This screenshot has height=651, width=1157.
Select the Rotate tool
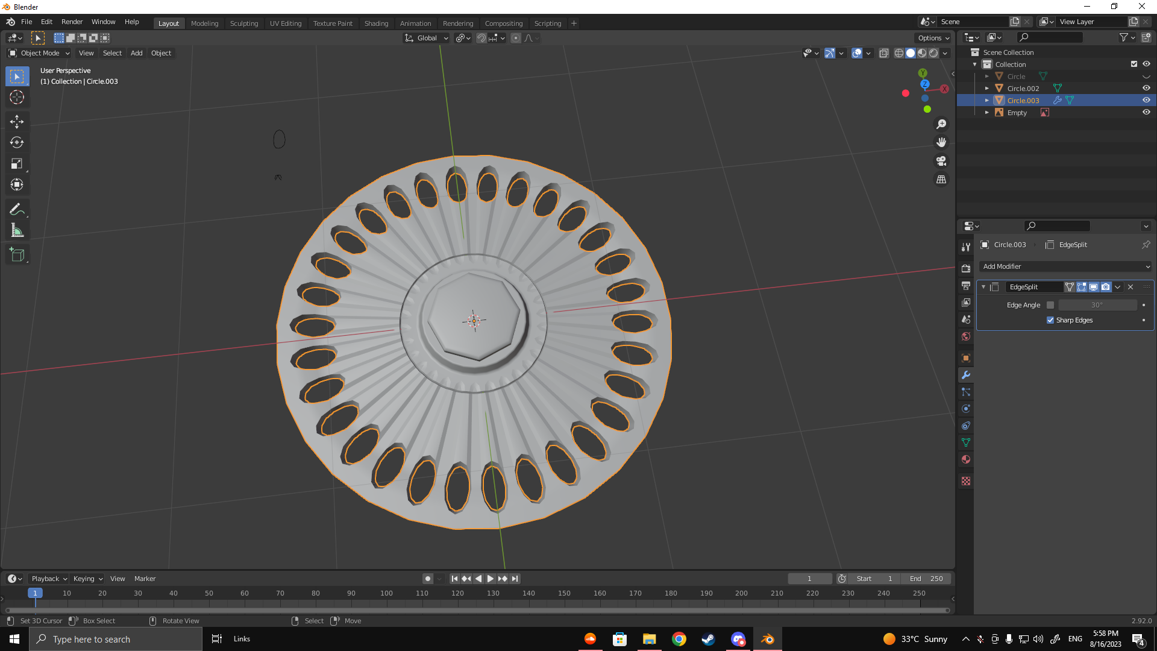coord(17,143)
